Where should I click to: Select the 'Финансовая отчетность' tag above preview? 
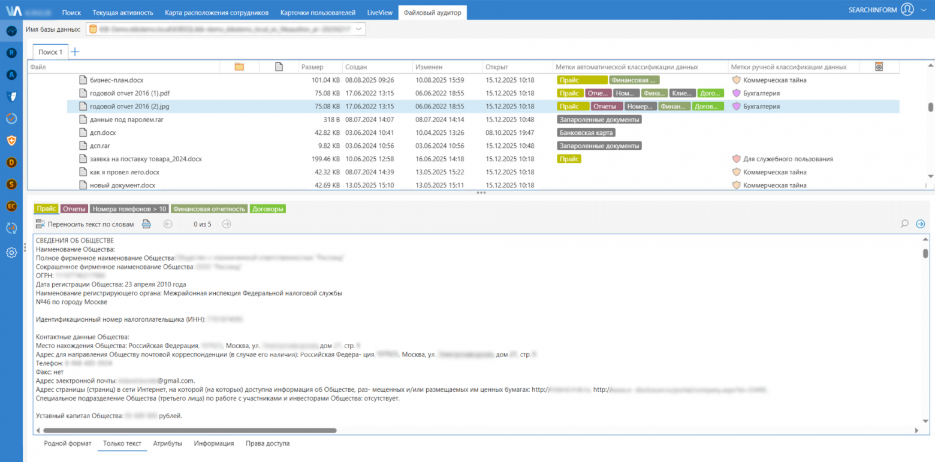(210, 209)
